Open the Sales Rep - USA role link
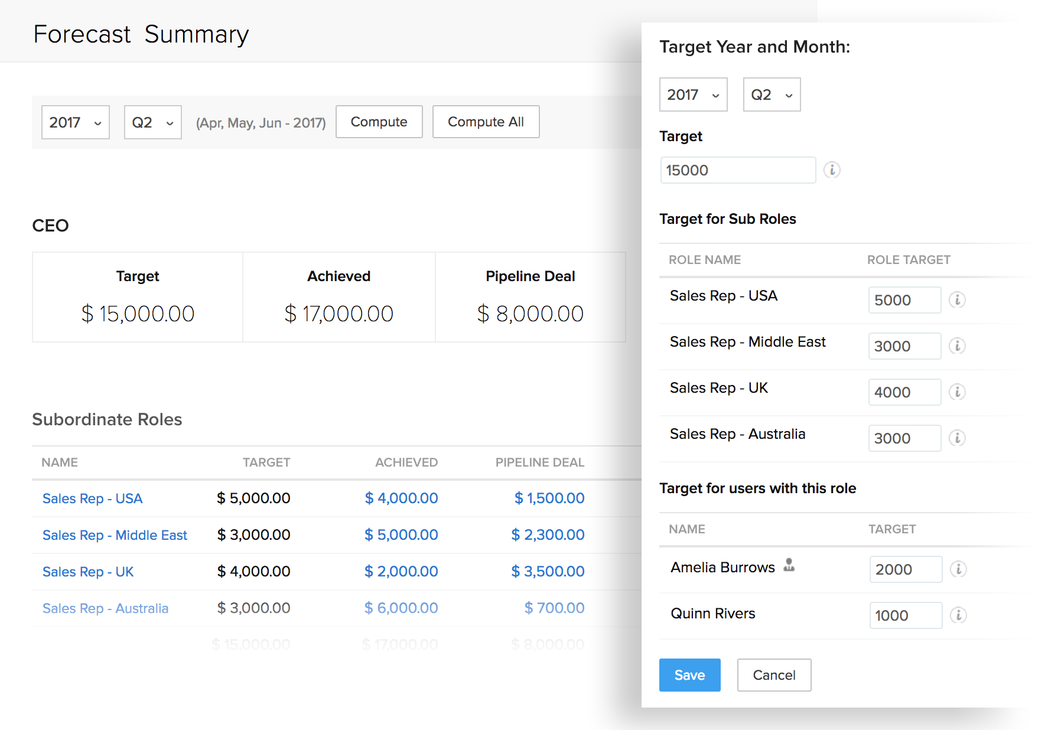Image resolution: width=1061 pixels, height=730 pixels. point(93,498)
